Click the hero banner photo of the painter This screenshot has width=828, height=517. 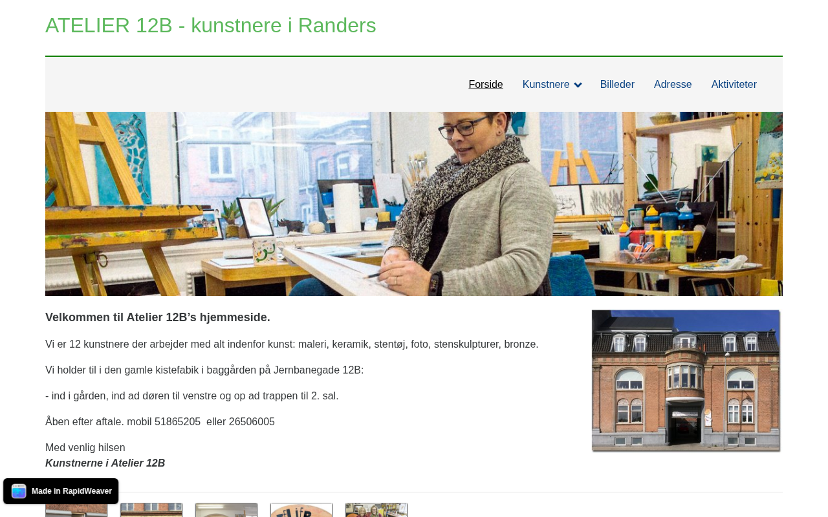click(414, 204)
